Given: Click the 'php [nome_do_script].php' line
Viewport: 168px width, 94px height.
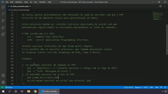Looking at the screenshot, I should pyautogui.click(x=43, y=78).
